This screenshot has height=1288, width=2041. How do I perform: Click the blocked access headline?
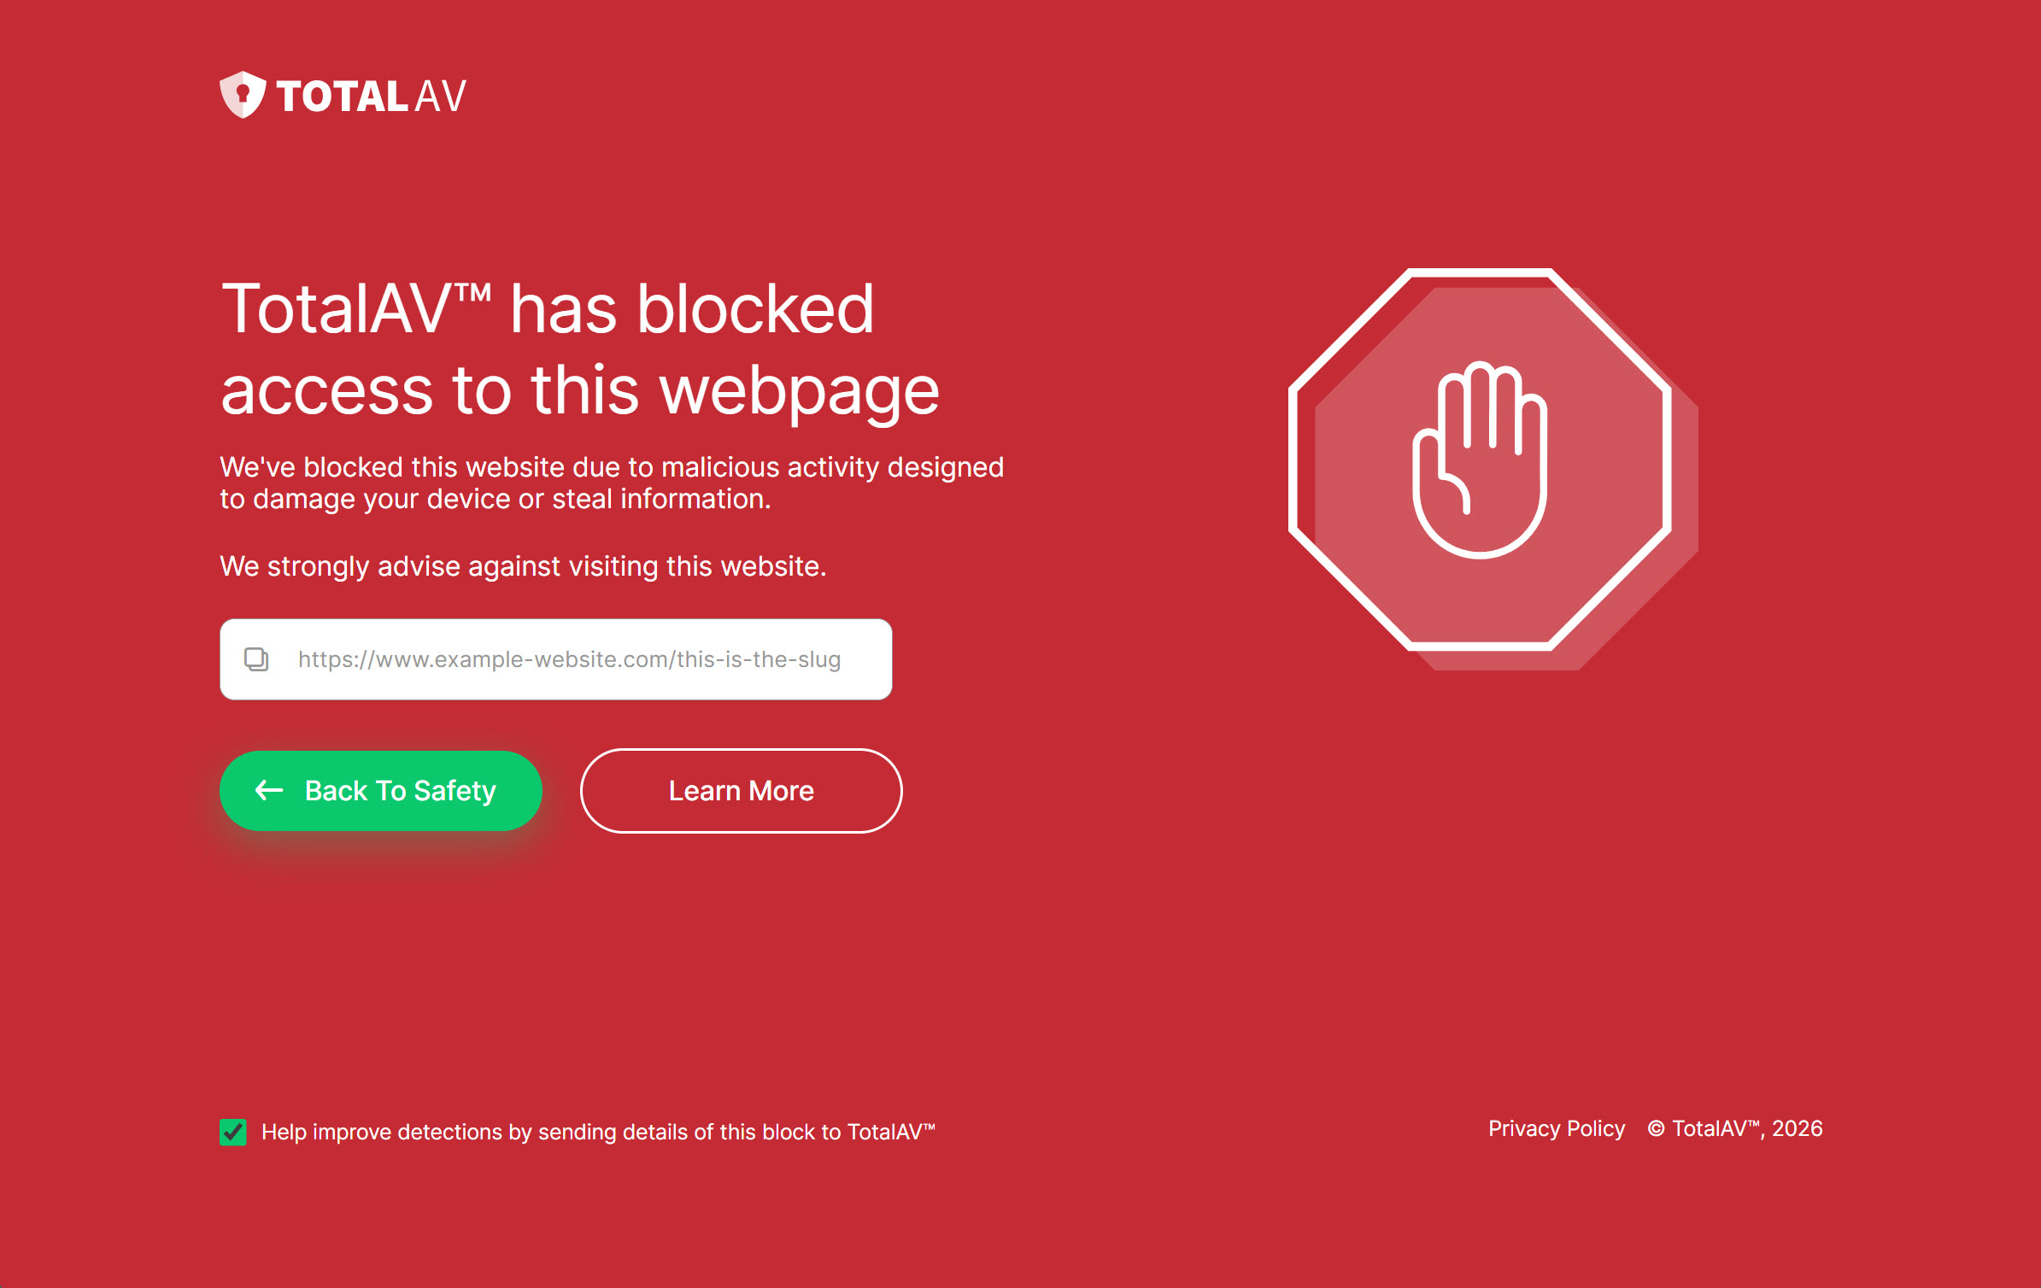(580, 349)
